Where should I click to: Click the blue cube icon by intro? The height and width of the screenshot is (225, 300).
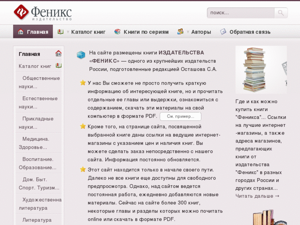[x=81, y=55]
